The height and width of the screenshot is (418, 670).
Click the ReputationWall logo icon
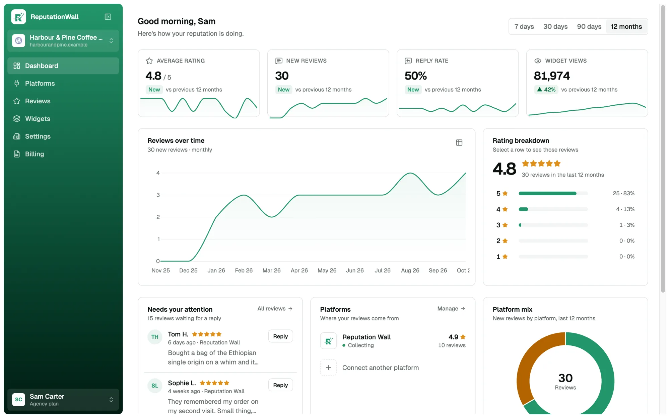[x=18, y=17]
